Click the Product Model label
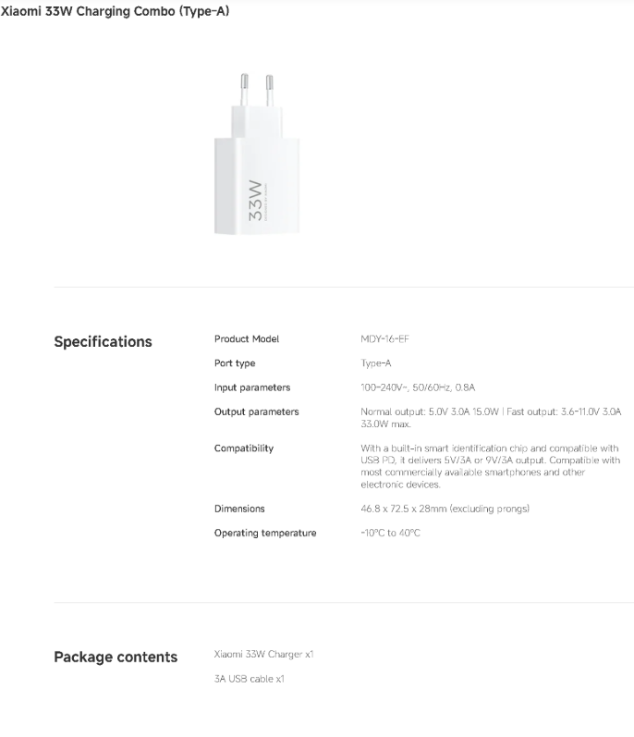634x737 pixels. click(247, 338)
